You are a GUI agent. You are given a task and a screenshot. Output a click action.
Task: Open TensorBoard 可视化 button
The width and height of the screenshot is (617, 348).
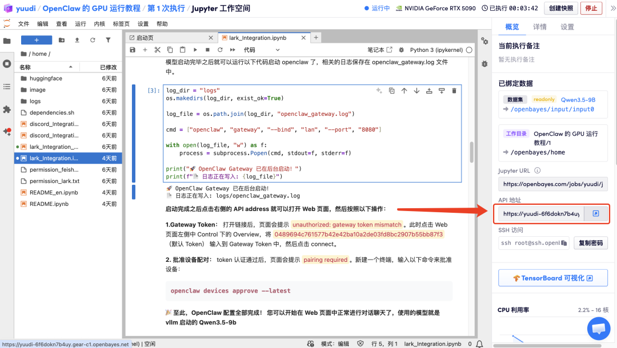coord(553,278)
